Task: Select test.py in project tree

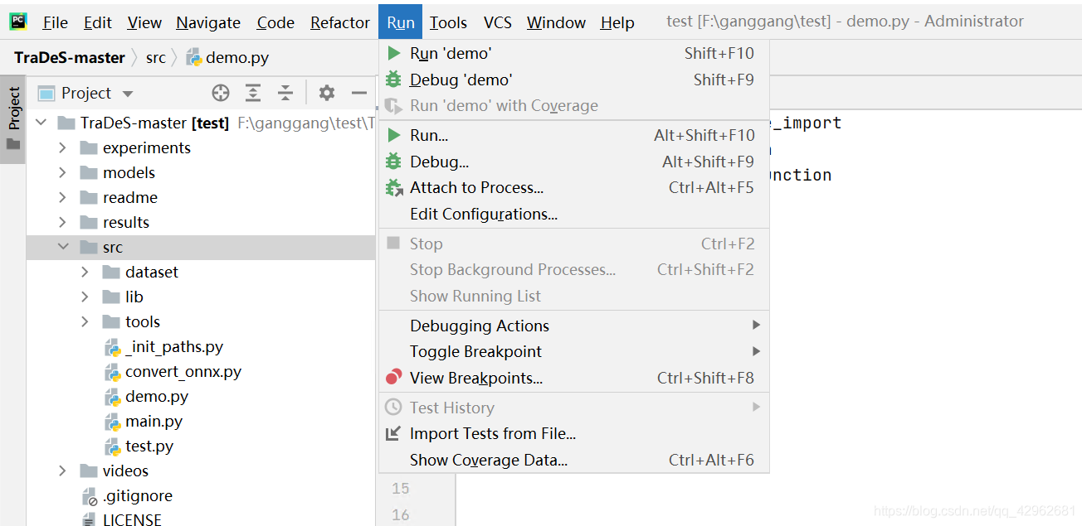Action: [x=149, y=446]
